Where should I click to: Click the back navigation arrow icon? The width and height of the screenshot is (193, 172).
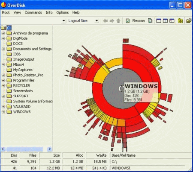(x=106, y=21)
